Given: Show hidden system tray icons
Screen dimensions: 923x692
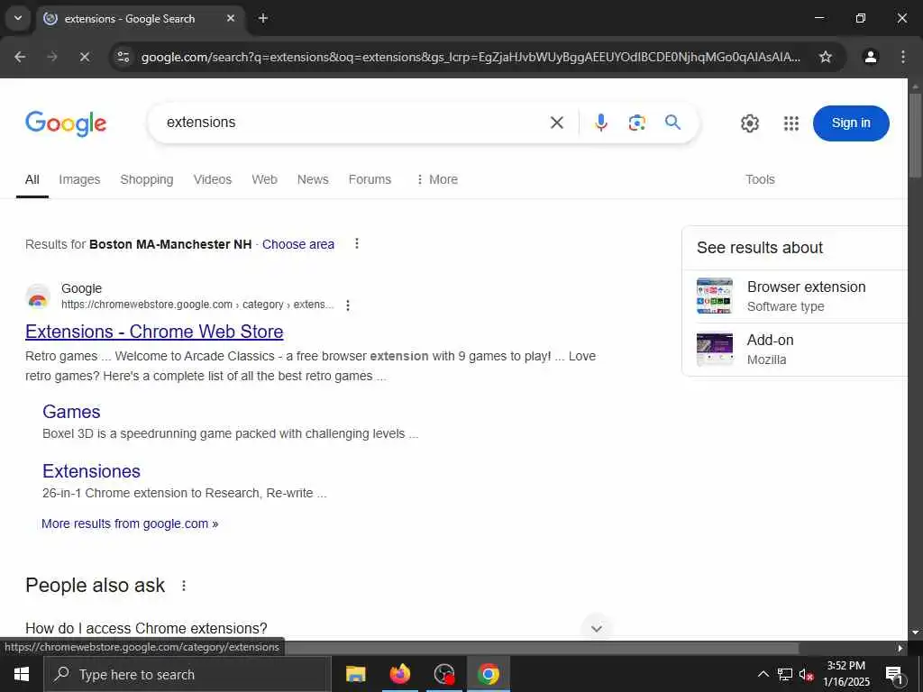Looking at the screenshot, I should [763, 674].
